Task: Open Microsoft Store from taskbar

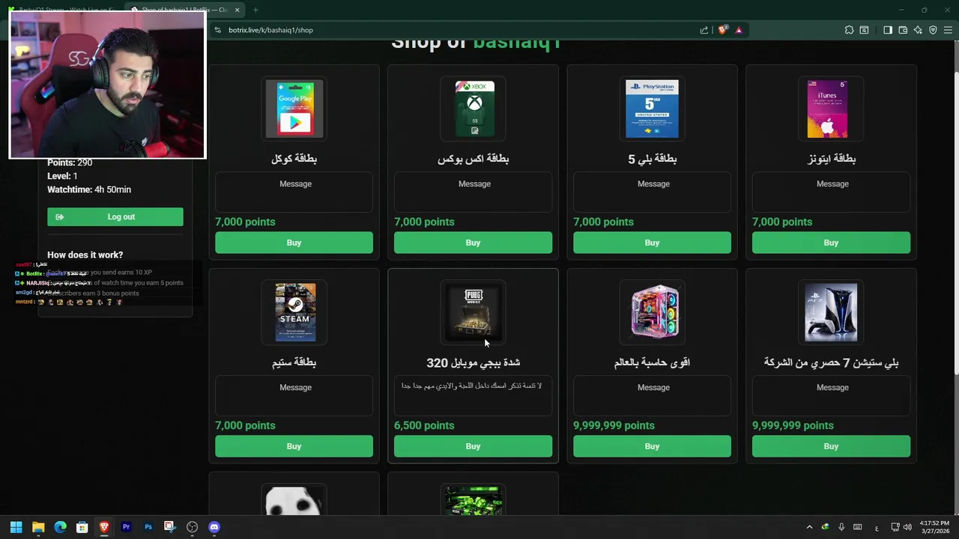Action: 82,527
